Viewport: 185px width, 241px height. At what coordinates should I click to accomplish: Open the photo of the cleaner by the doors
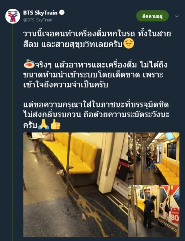click(154, 211)
